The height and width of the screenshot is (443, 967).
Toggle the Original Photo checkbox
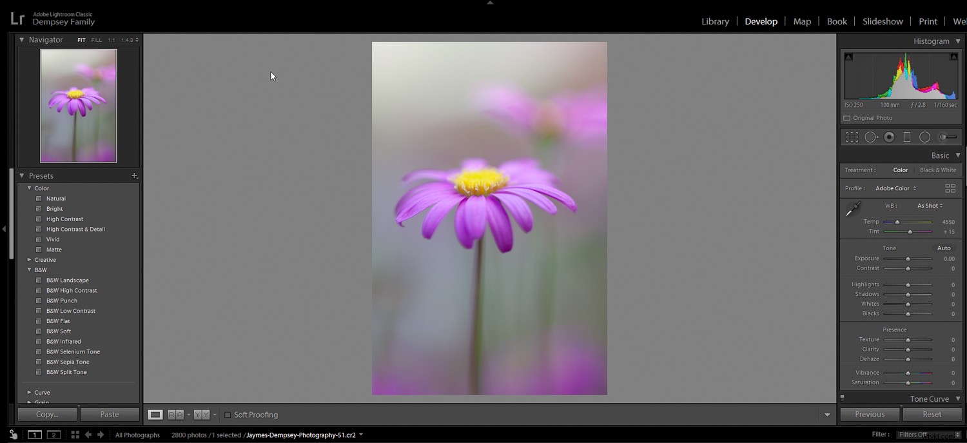848,118
